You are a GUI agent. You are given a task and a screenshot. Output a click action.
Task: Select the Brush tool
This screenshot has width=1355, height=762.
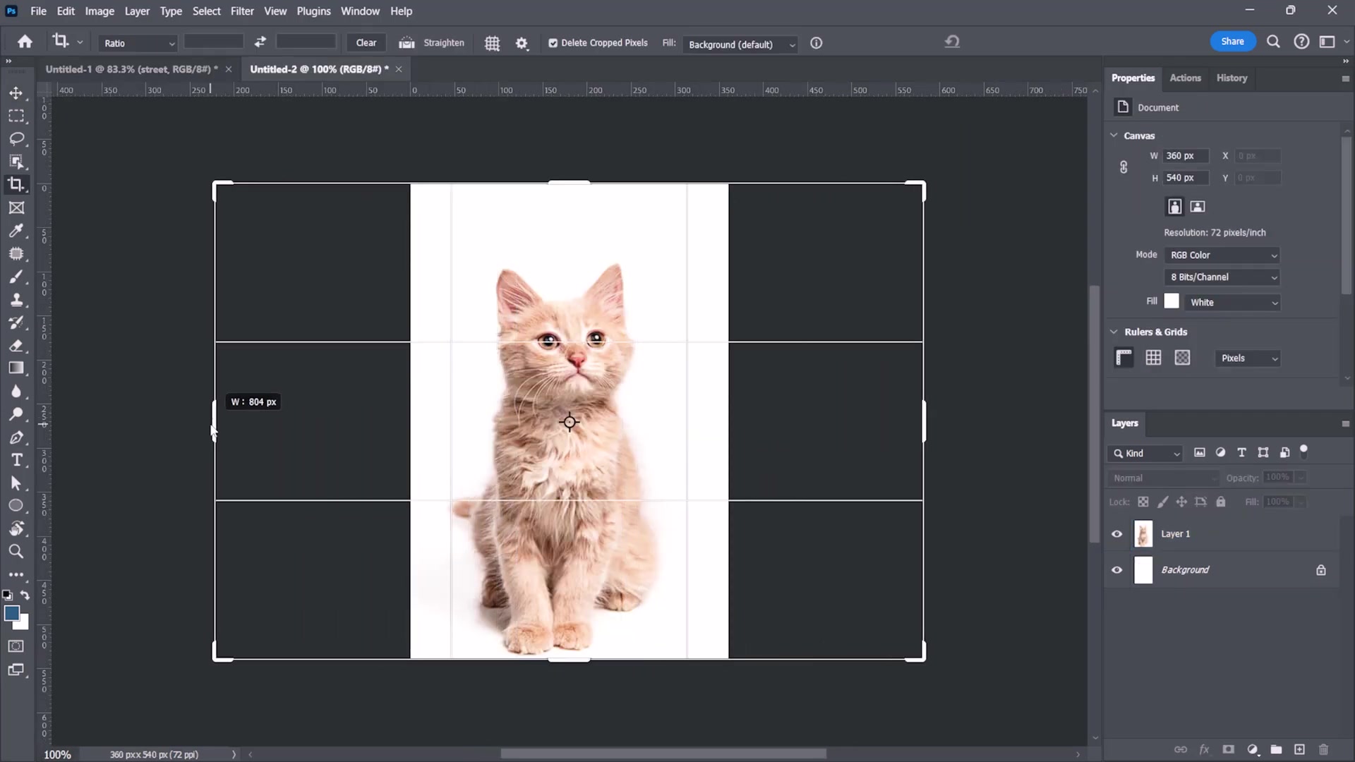coord(16,277)
